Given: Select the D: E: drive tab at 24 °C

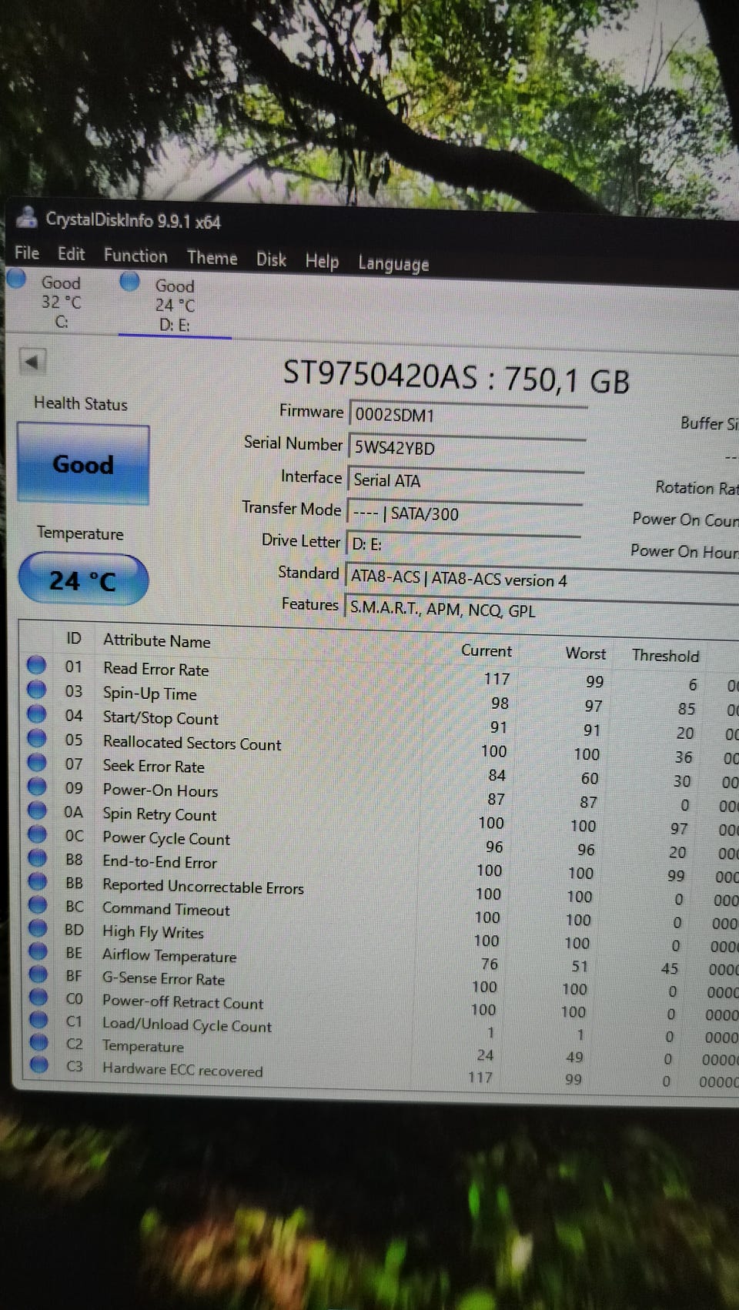Looking at the screenshot, I should pos(175,305).
